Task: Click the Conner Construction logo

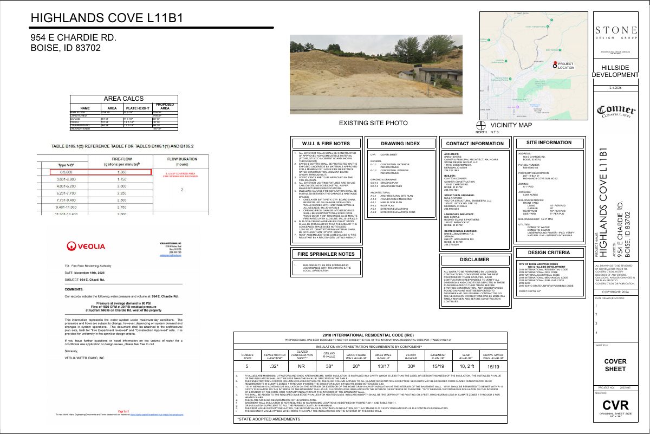Action: click(617, 112)
